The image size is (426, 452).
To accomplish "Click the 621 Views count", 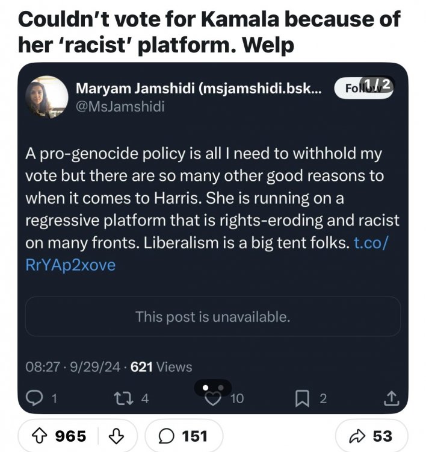I will coord(161,366).
